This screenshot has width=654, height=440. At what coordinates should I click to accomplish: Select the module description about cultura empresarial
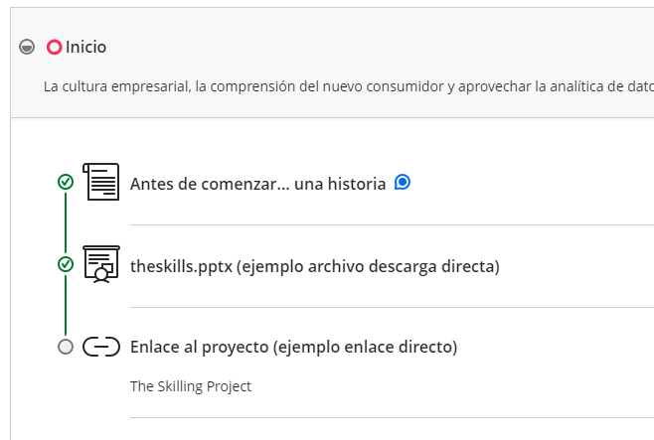pos(349,86)
